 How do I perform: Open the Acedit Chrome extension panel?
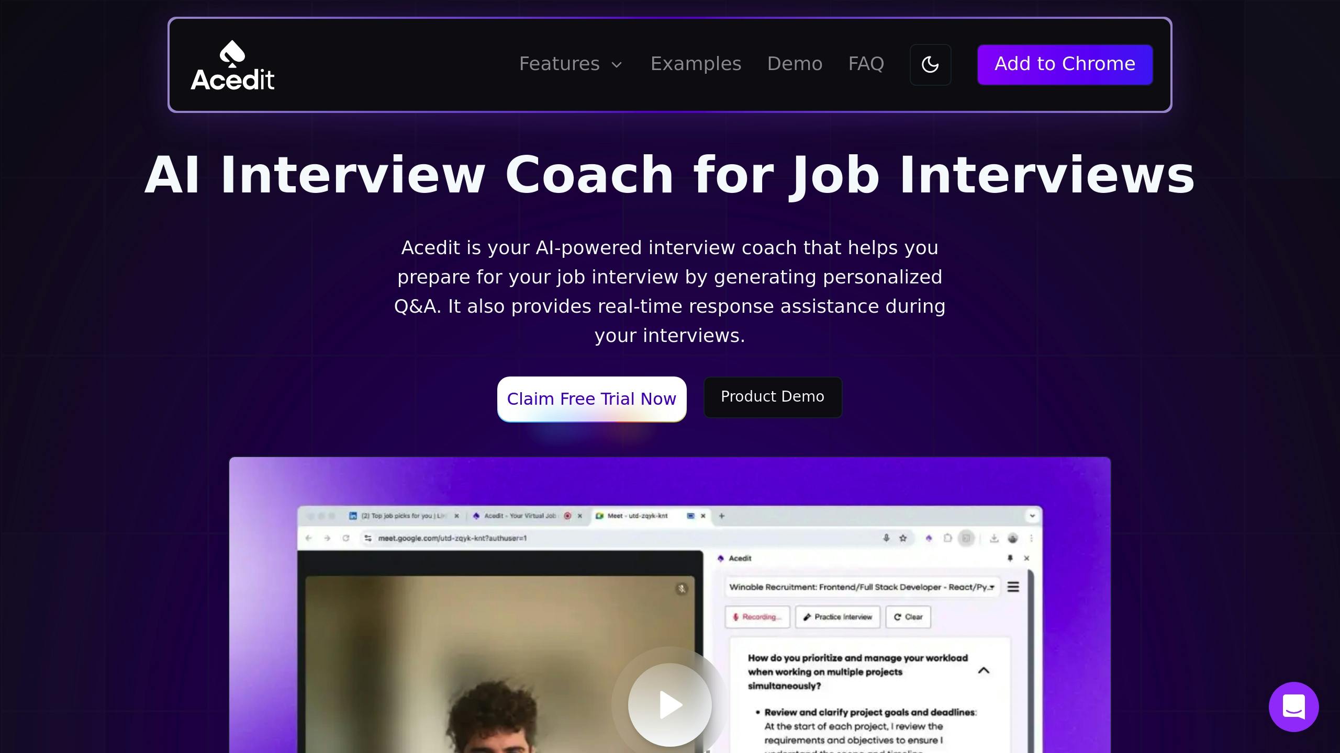pyautogui.click(x=928, y=538)
